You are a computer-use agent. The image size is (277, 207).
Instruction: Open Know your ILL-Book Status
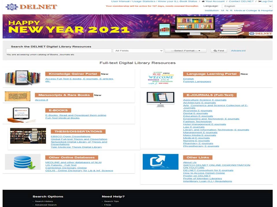point(178,1)
